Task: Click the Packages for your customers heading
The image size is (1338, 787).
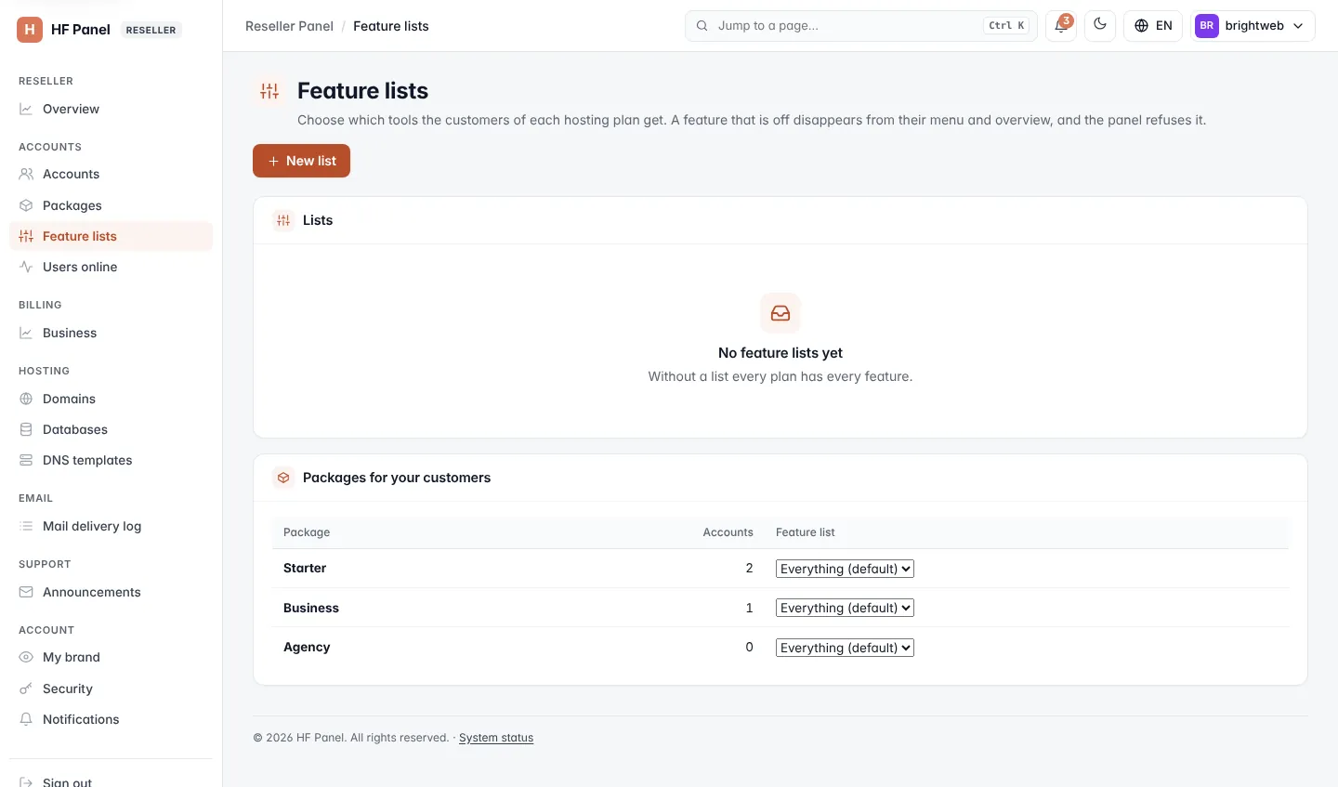Action: click(397, 478)
